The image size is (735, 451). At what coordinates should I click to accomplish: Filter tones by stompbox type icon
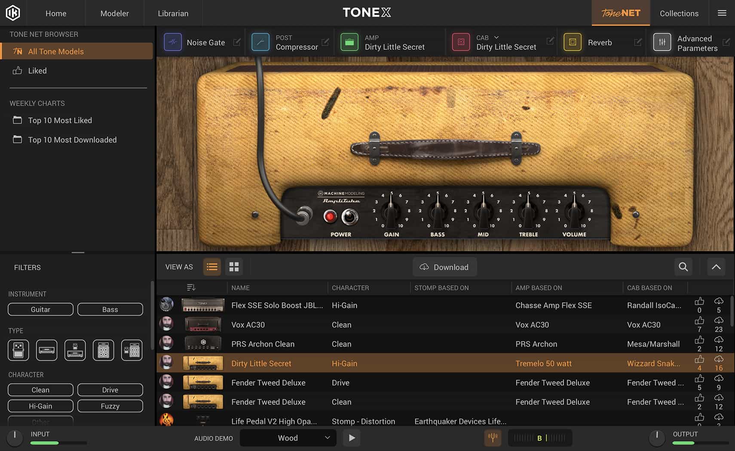pyautogui.click(x=18, y=350)
